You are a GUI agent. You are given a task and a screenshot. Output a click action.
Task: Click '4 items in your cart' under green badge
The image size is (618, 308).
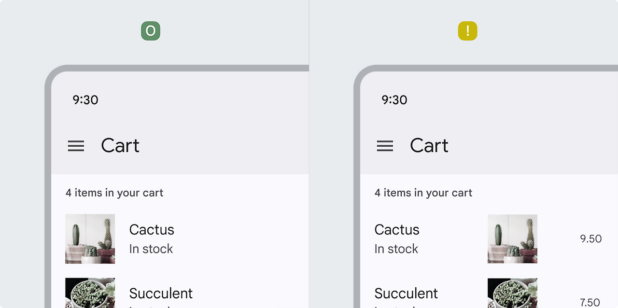tap(114, 193)
